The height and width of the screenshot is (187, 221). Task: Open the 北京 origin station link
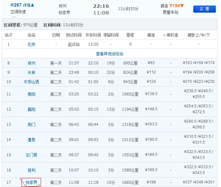click(31, 44)
